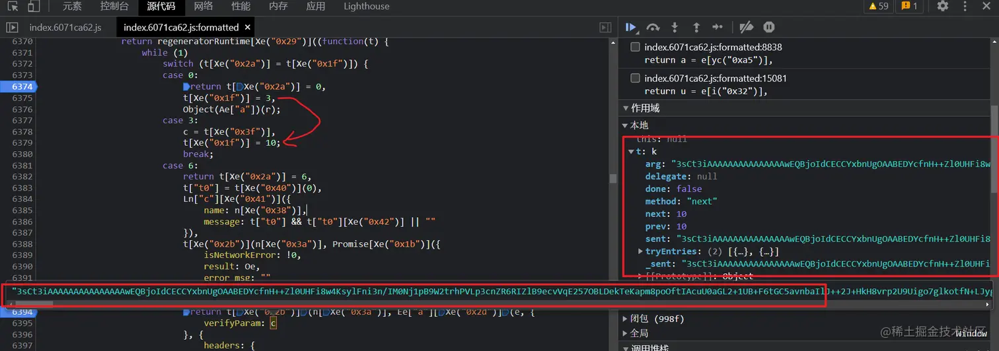The height and width of the screenshot is (351, 999).
Task: Switch to the 控制台 tab
Action: (x=114, y=7)
